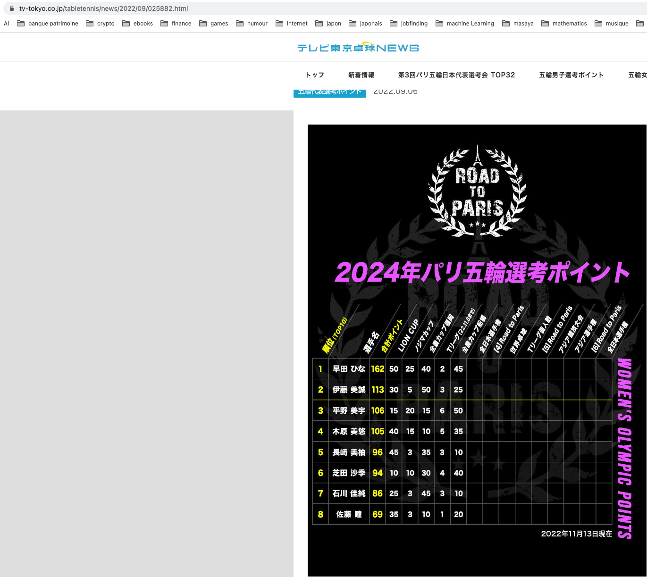Click player name 木原 美悠
Image resolution: width=647 pixels, height=577 pixels.
[x=349, y=431]
